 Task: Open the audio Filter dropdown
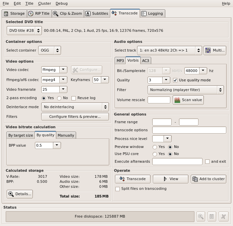185,90
